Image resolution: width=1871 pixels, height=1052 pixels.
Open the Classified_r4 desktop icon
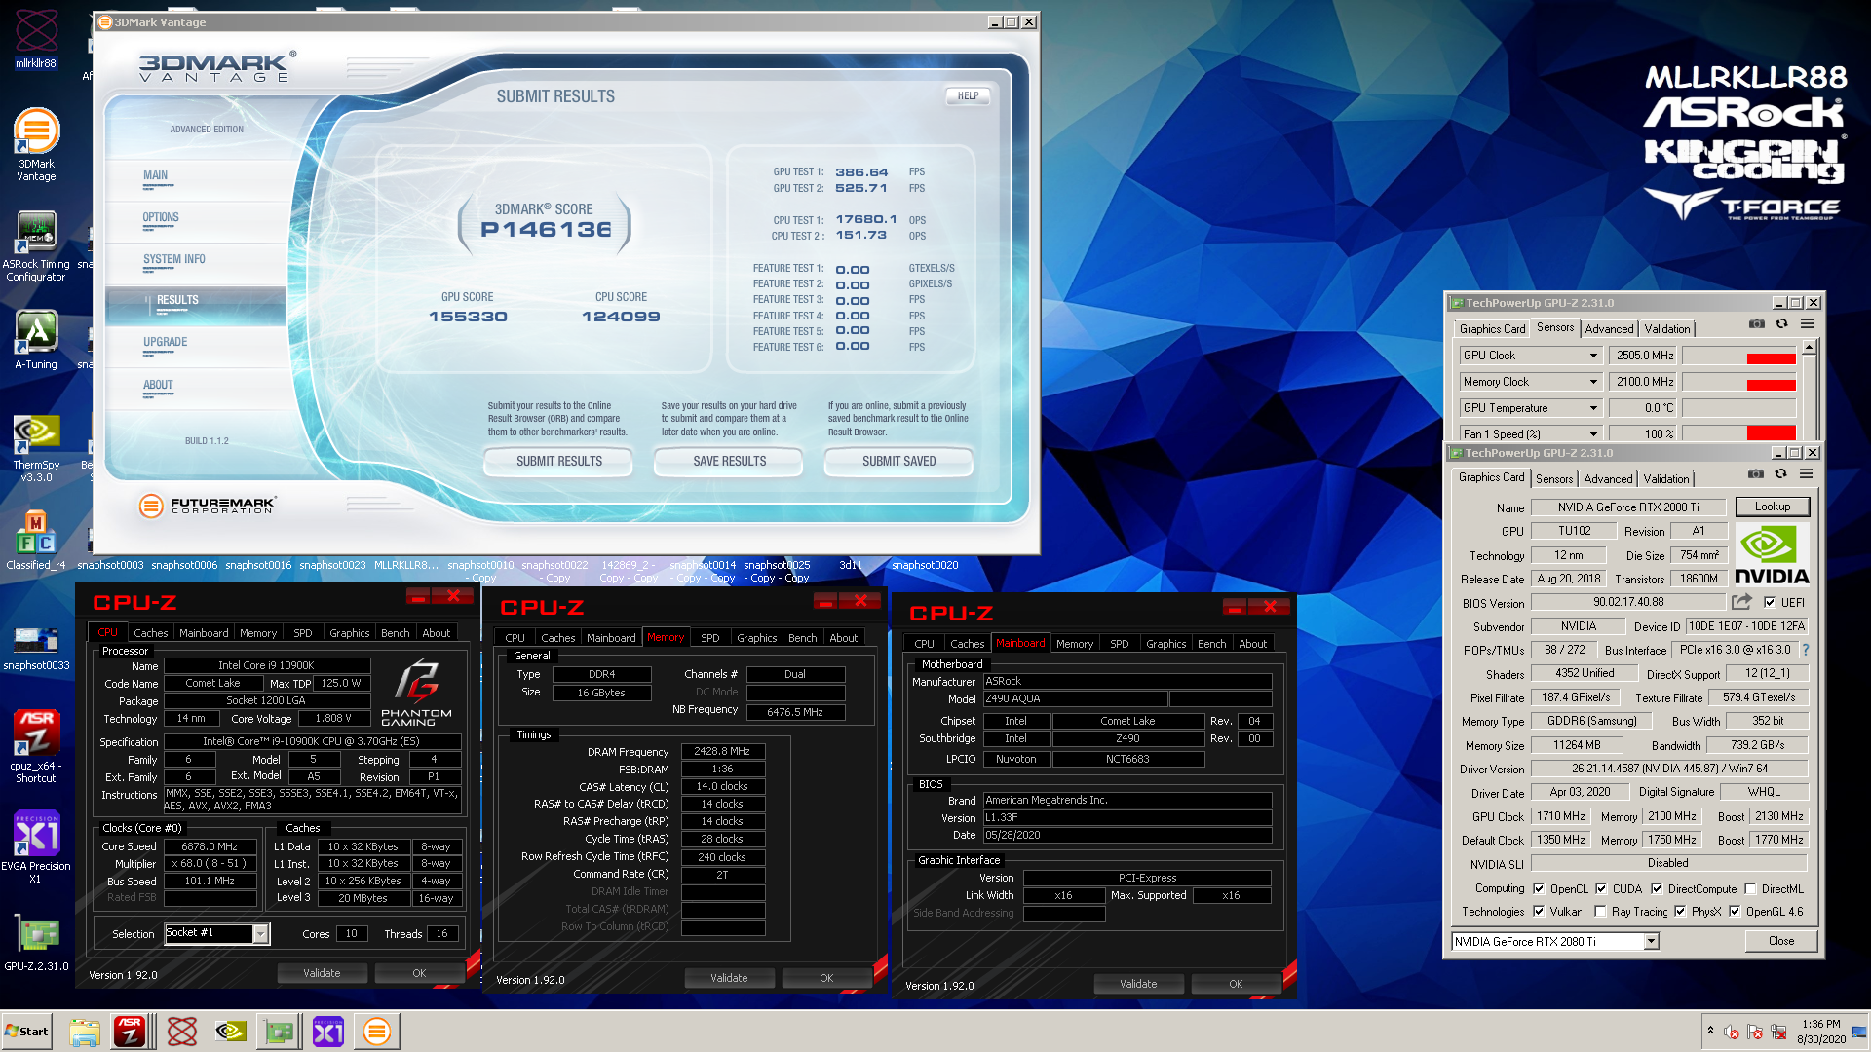[x=36, y=540]
